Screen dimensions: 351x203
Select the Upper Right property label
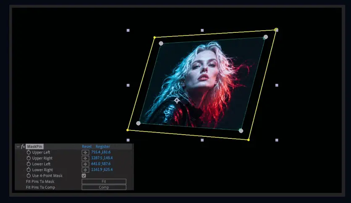coord(42,158)
